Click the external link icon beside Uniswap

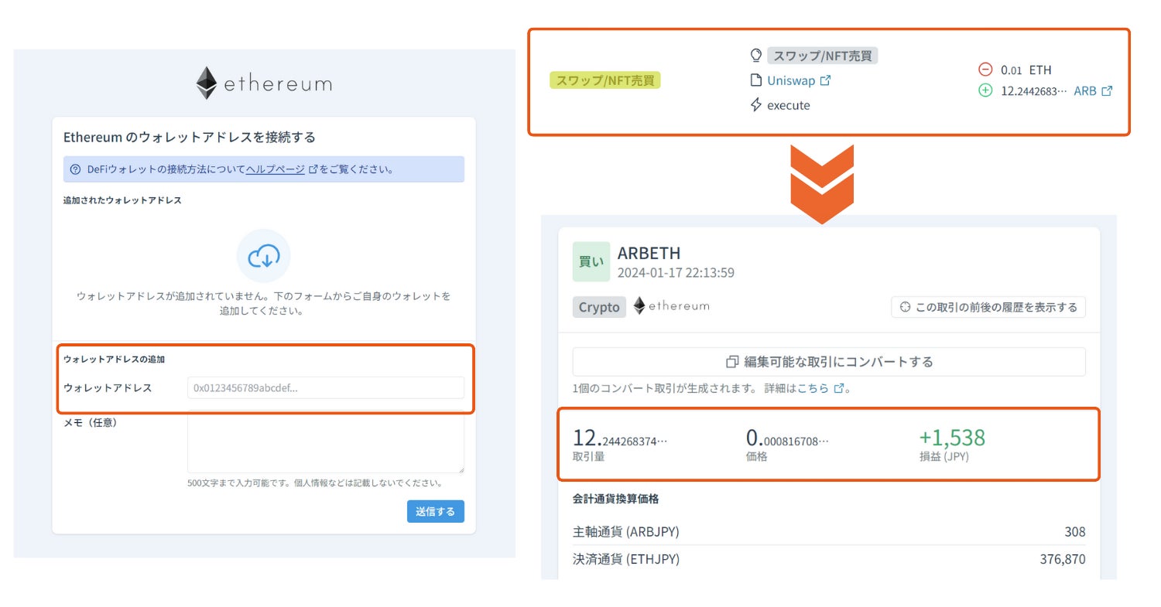click(825, 80)
